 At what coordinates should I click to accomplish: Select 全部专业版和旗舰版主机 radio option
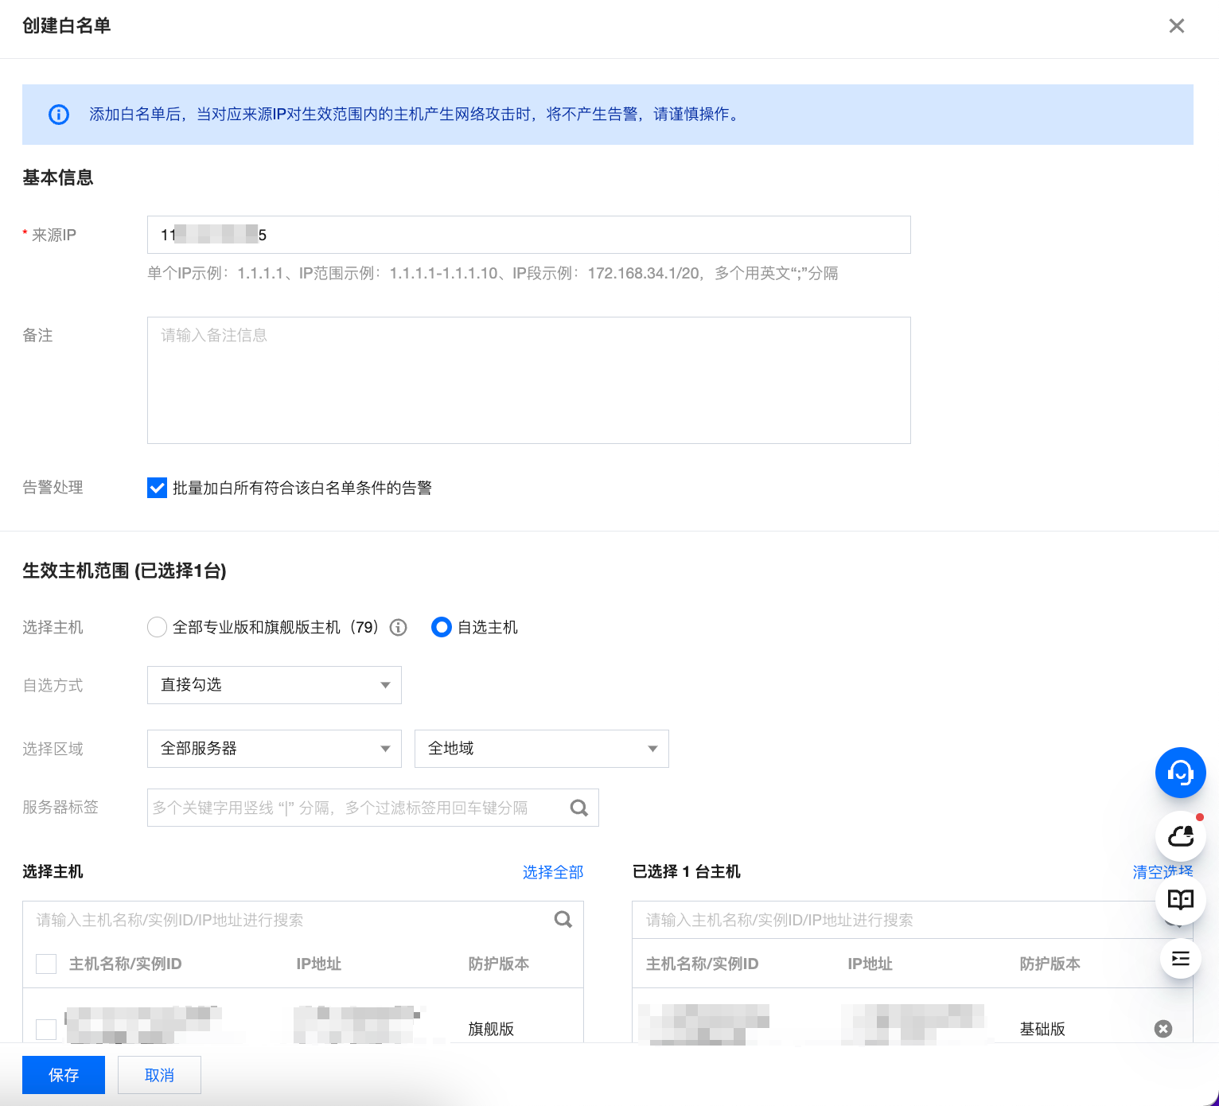pos(158,628)
